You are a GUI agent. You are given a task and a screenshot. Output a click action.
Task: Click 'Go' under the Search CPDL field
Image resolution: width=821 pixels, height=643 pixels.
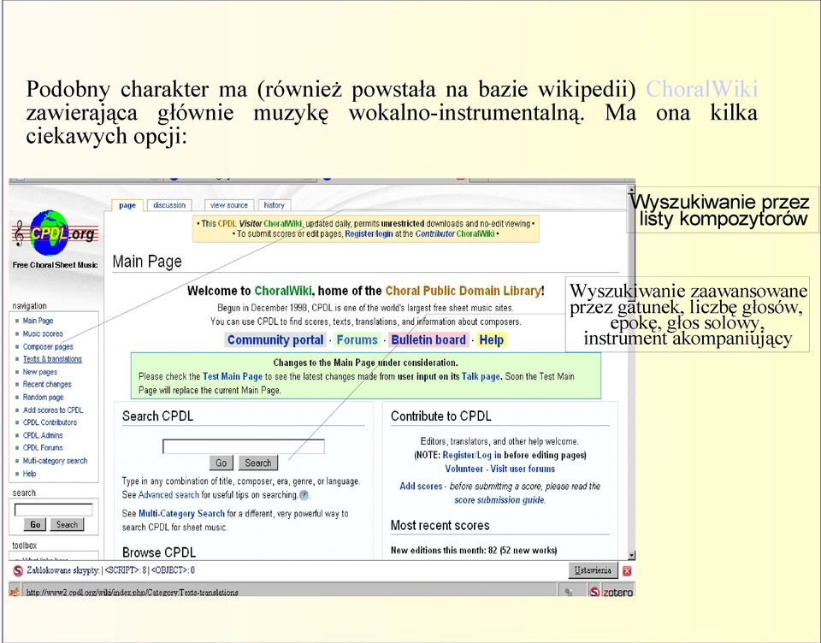pyautogui.click(x=221, y=463)
